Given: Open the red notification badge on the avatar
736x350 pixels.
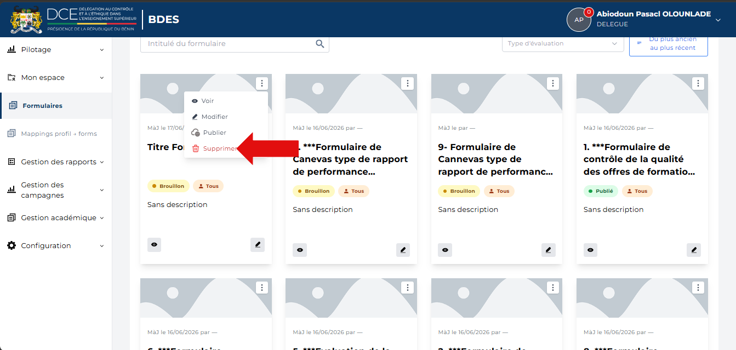Looking at the screenshot, I should 589,12.
